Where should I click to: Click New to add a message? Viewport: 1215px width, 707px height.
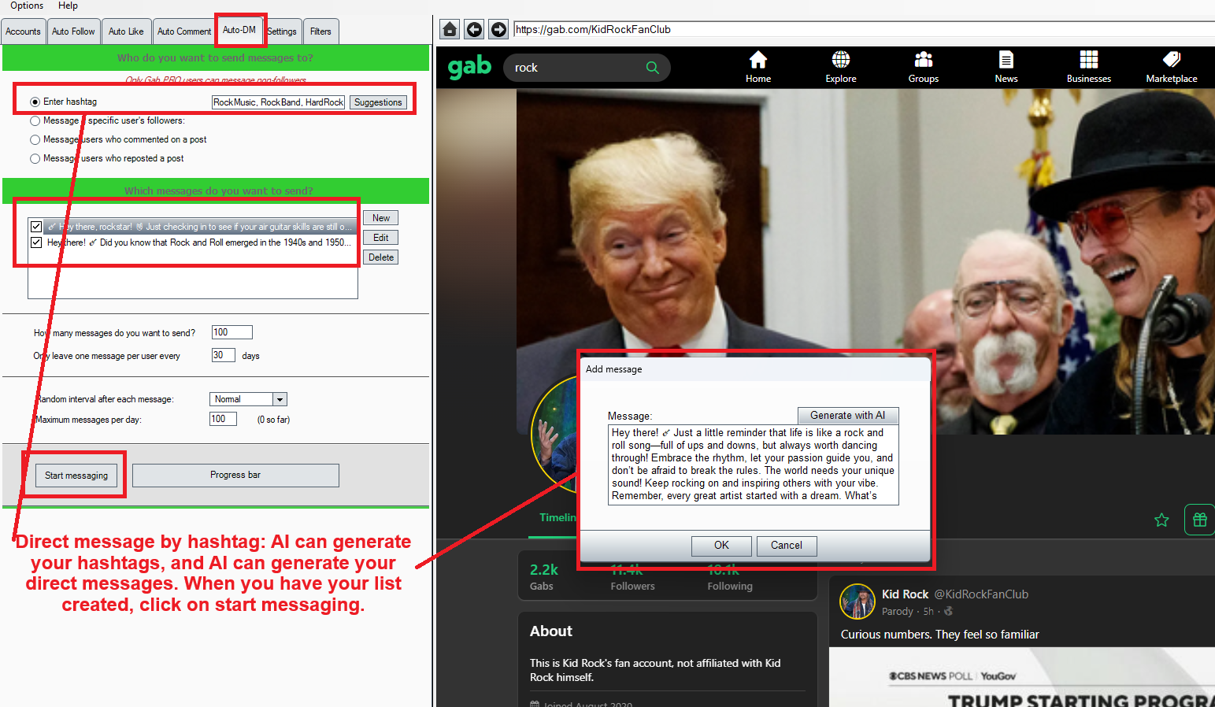click(x=381, y=218)
